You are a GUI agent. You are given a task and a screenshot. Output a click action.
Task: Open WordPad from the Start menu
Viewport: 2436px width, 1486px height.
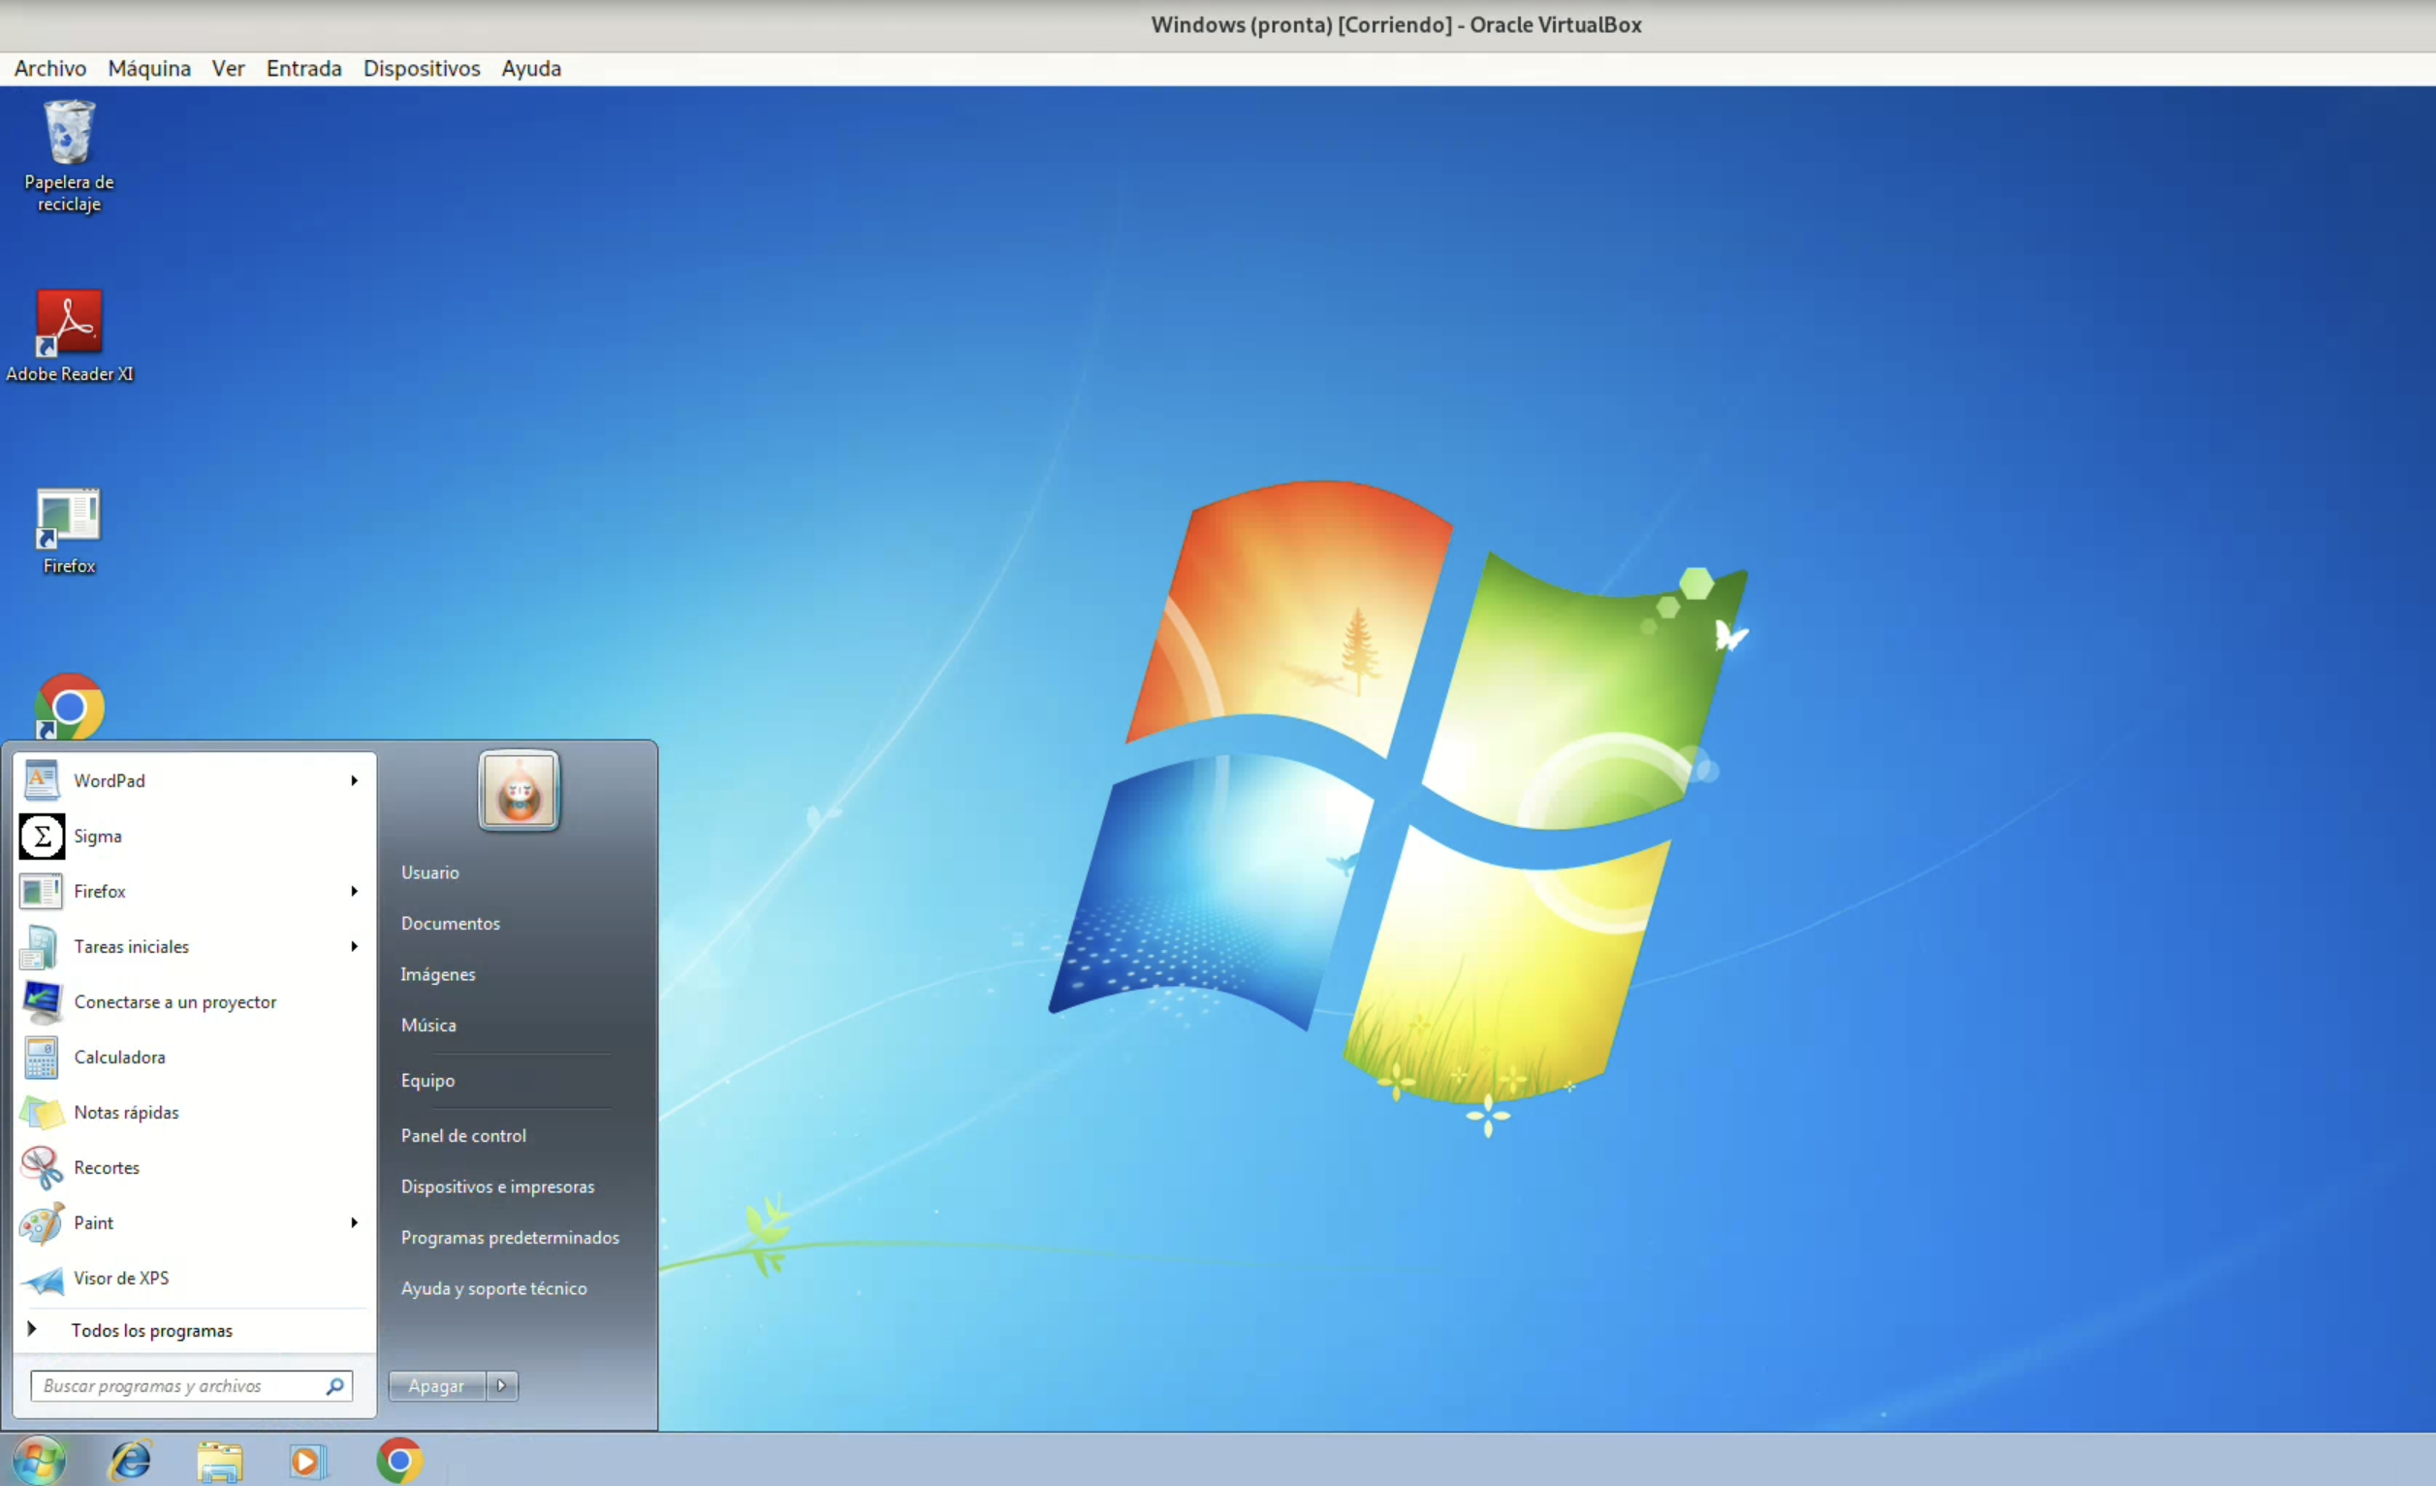point(194,780)
